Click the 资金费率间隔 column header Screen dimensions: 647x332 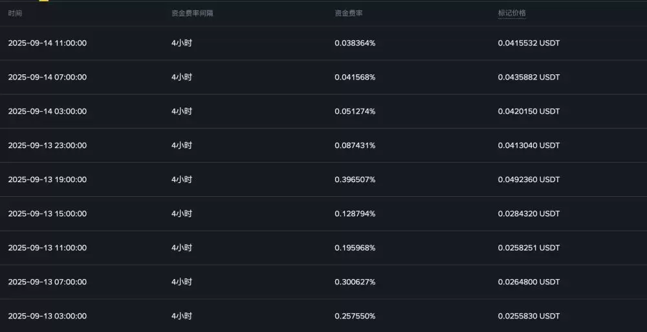tap(192, 14)
